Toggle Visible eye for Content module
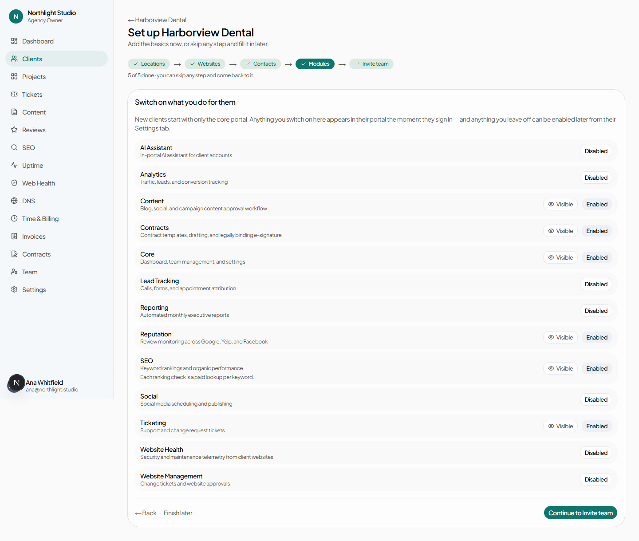639x541 pixels. tap(560, 204)
